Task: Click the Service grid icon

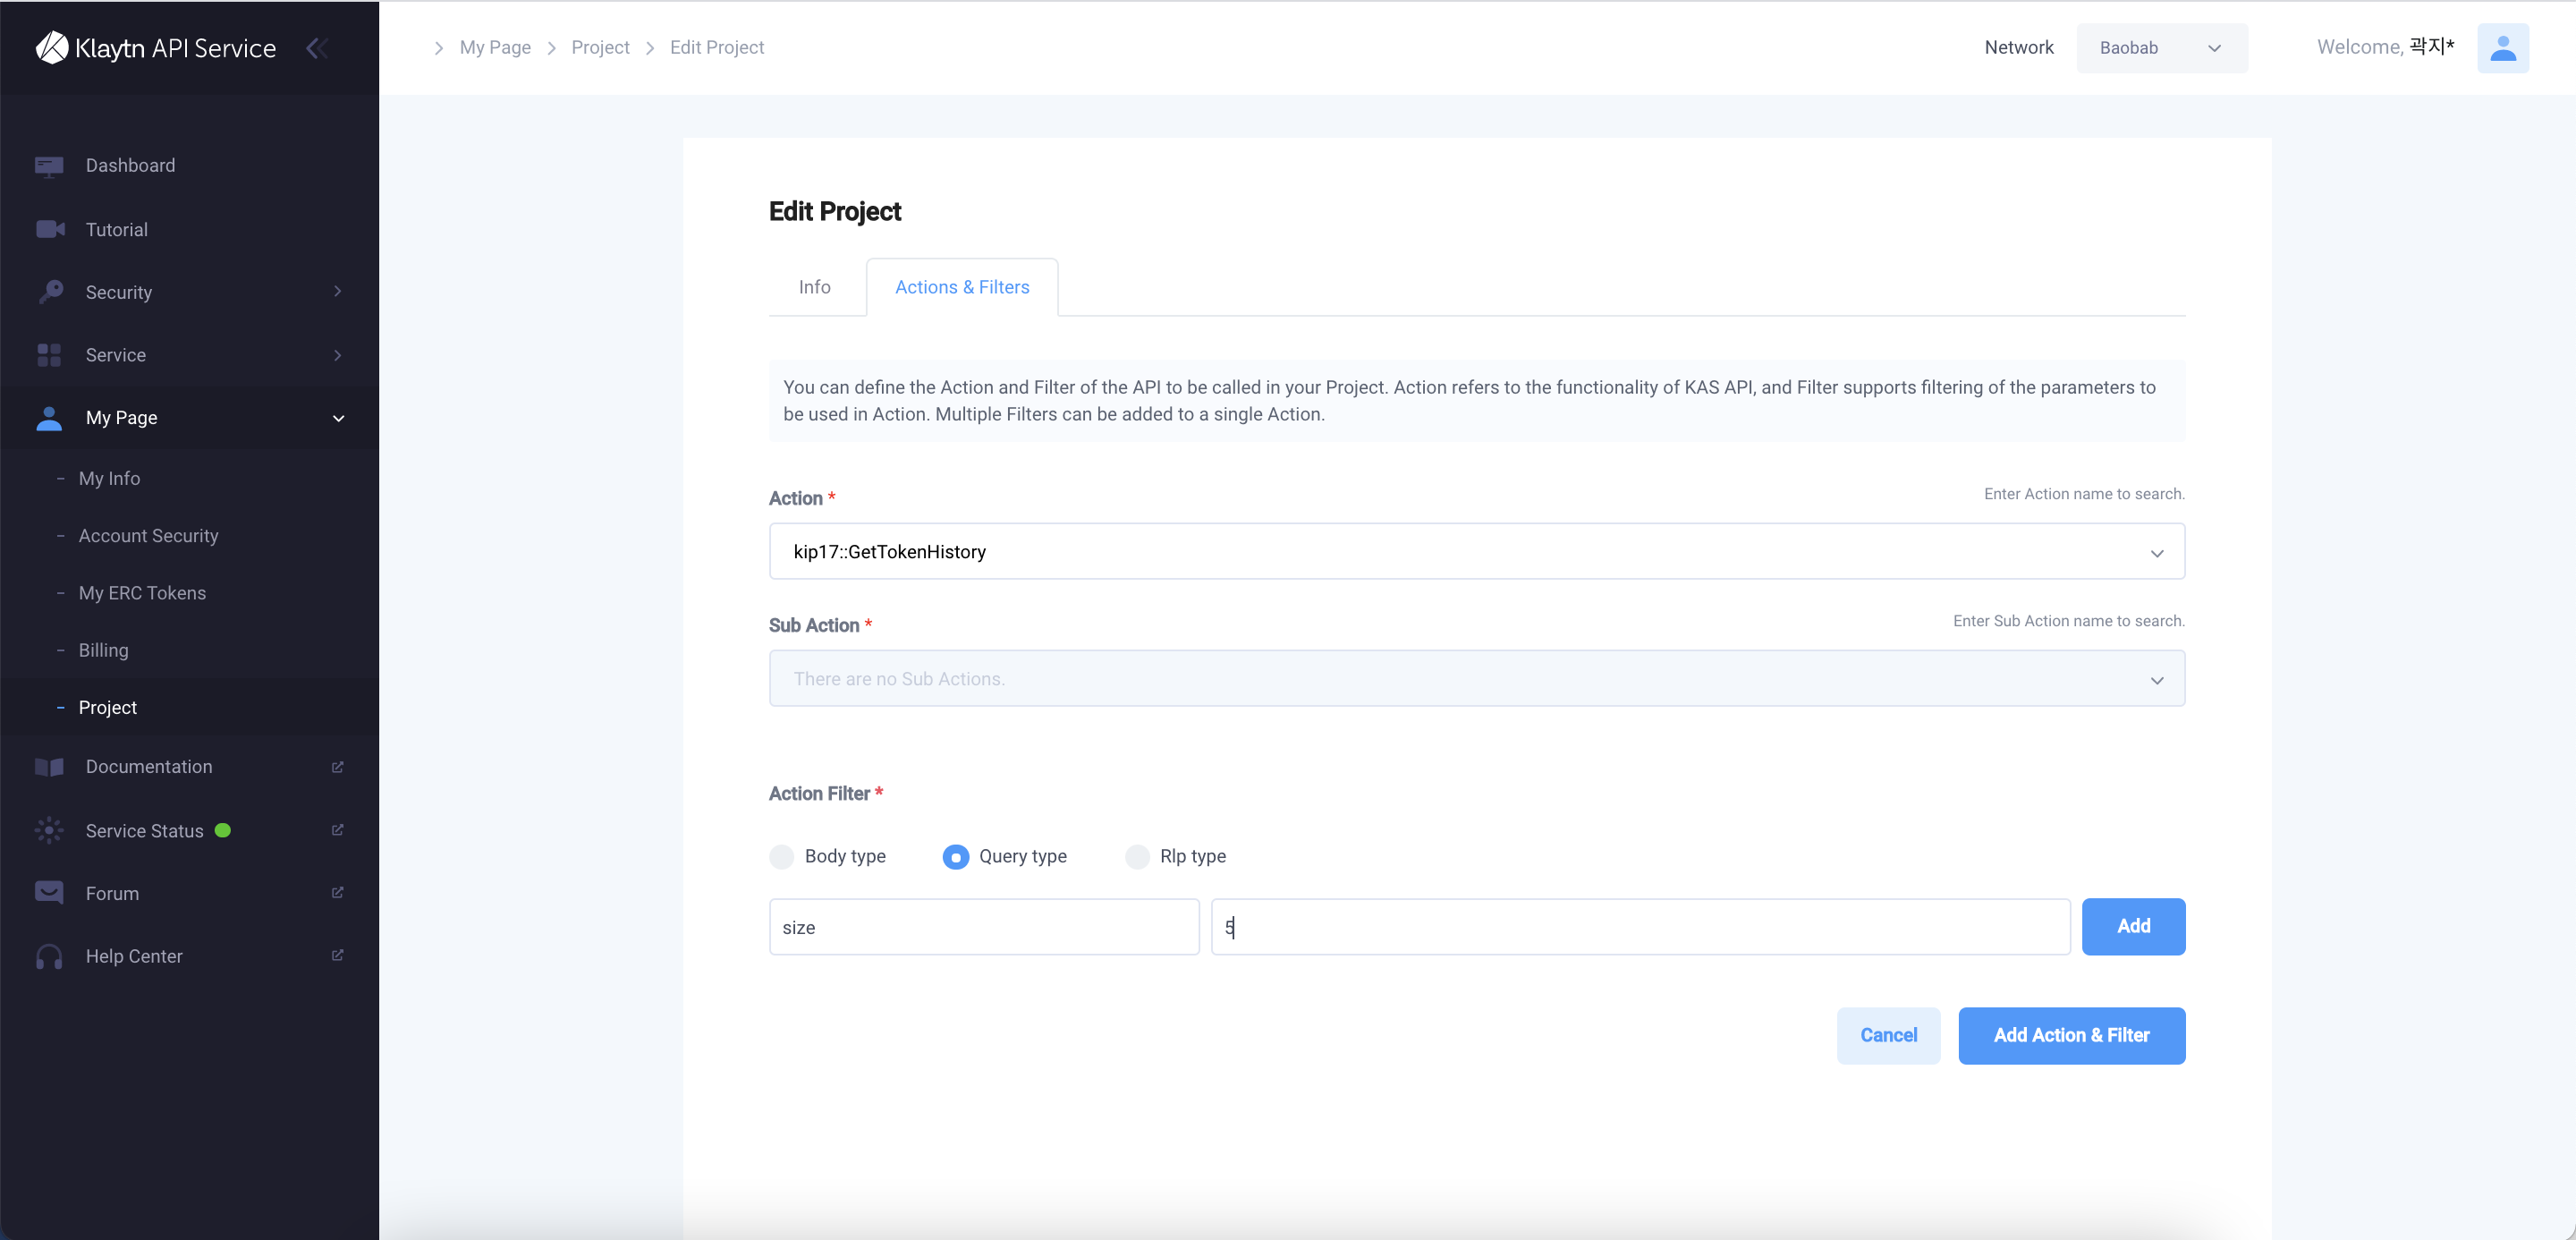Action: point(49,353)
